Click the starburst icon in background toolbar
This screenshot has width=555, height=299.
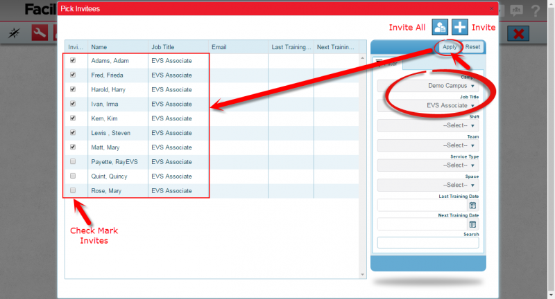(x=13, y=33)
